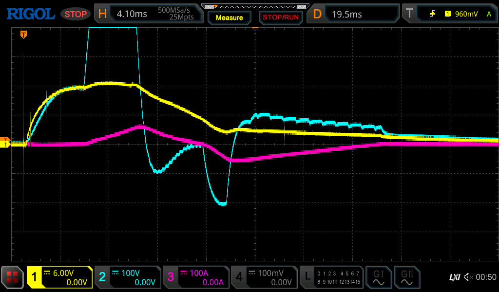The width and height of the screenshot is (499, 292).
Task: Open the GII waveform generator
Action: pyautogui.click(x=407, y=277)
